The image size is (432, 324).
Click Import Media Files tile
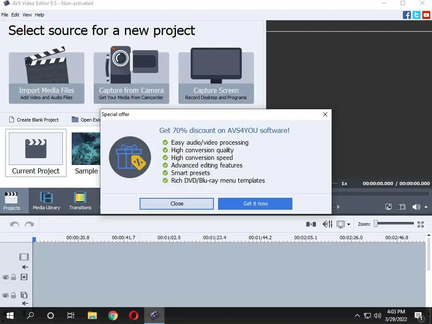[46, 75]
